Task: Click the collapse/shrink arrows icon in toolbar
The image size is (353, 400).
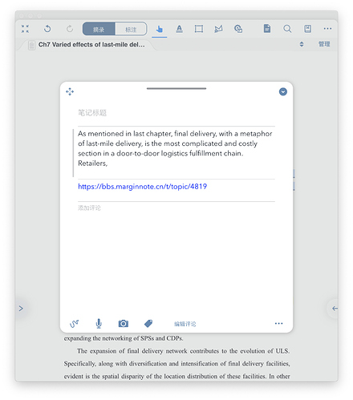Action: 25,29
